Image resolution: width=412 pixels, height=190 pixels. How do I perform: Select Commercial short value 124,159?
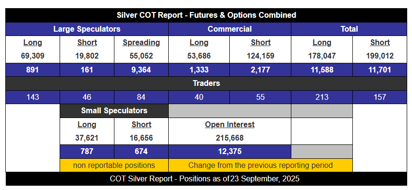[261, 56]
